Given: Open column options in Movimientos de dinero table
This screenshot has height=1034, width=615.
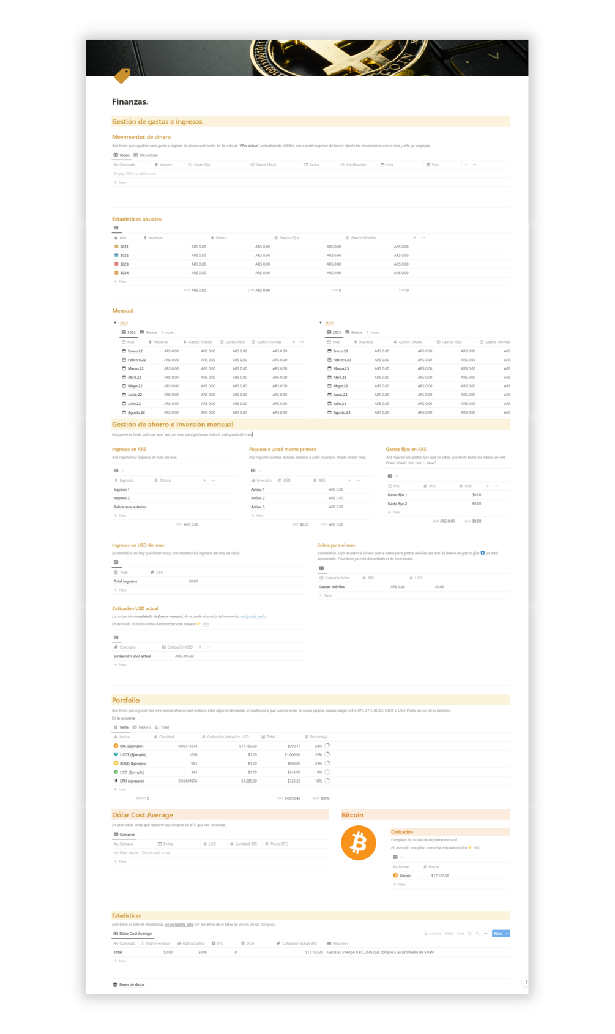Looking at the screenshot, I should (475, 165).
